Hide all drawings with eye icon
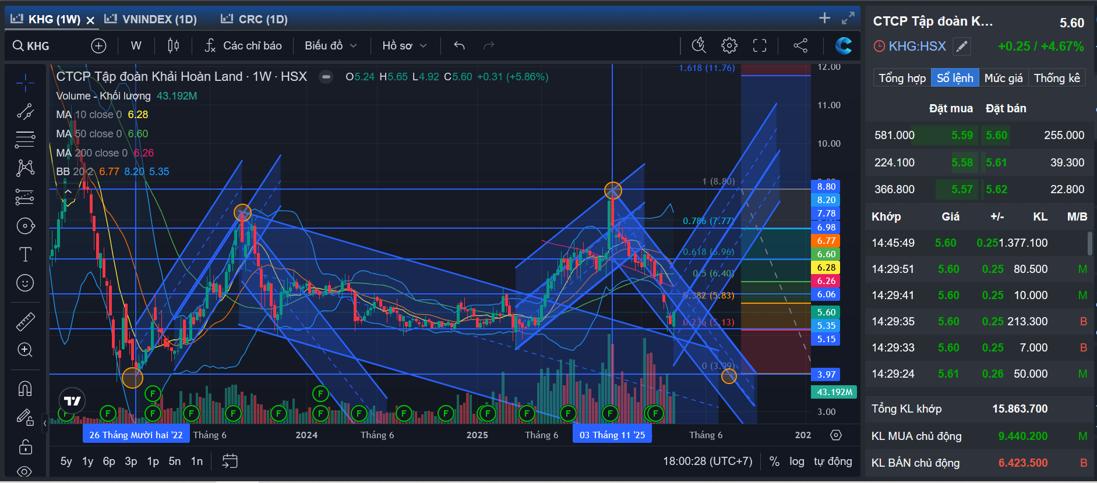The width and height of the screenshot is (1097, 483). point(25,471)
